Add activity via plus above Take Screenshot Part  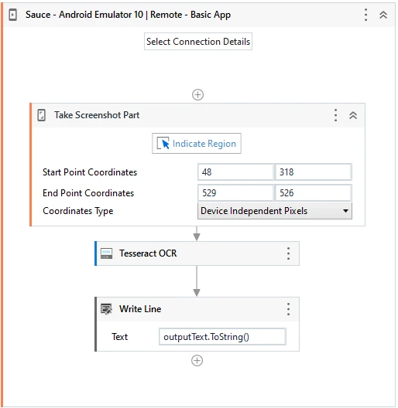(197, 94)
